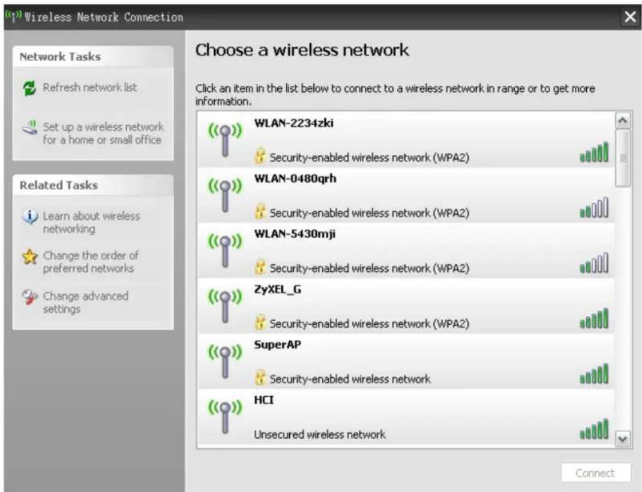Click the green Refresh network list icon

[x=29, y=88]
